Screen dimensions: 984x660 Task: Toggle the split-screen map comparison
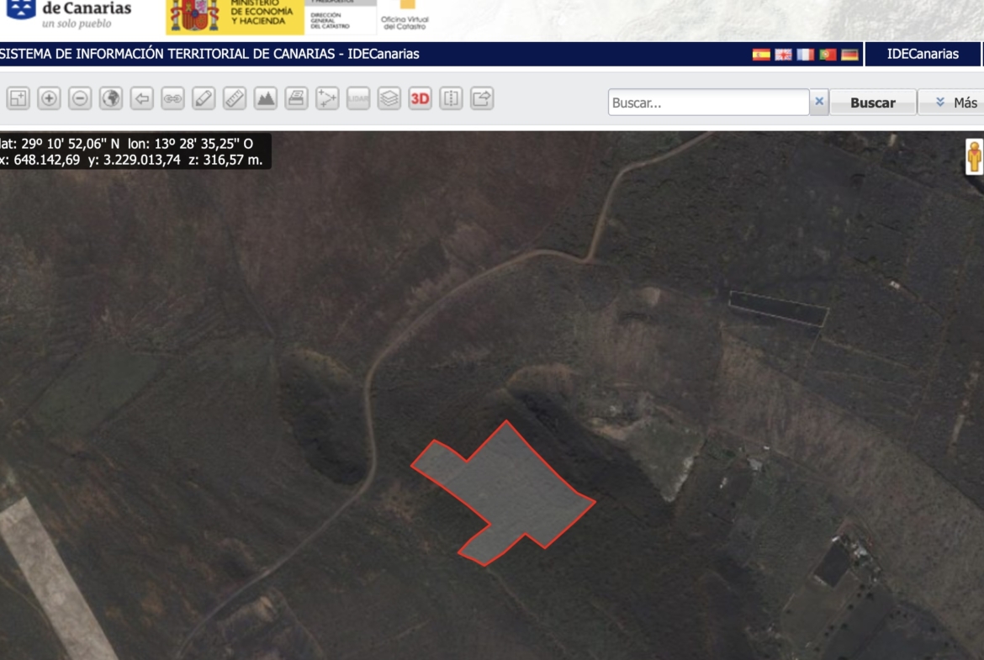(x=452, y=98)
